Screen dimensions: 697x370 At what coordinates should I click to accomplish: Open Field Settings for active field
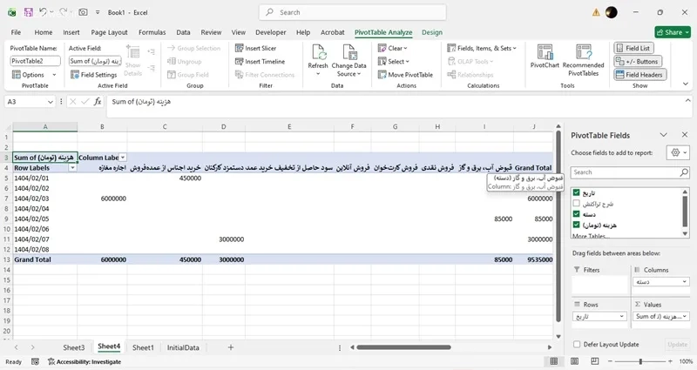tap(94, 75)
